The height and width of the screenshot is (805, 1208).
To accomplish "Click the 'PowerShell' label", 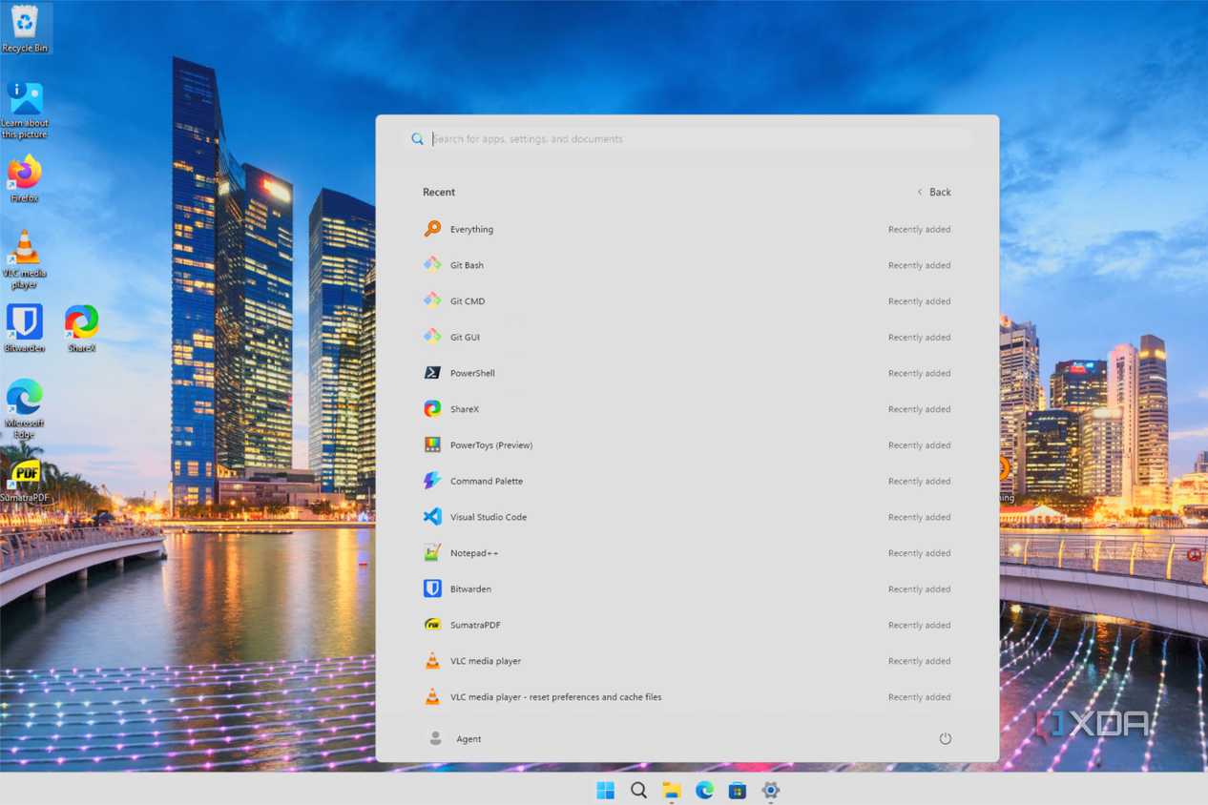I will tap(472, 373).
